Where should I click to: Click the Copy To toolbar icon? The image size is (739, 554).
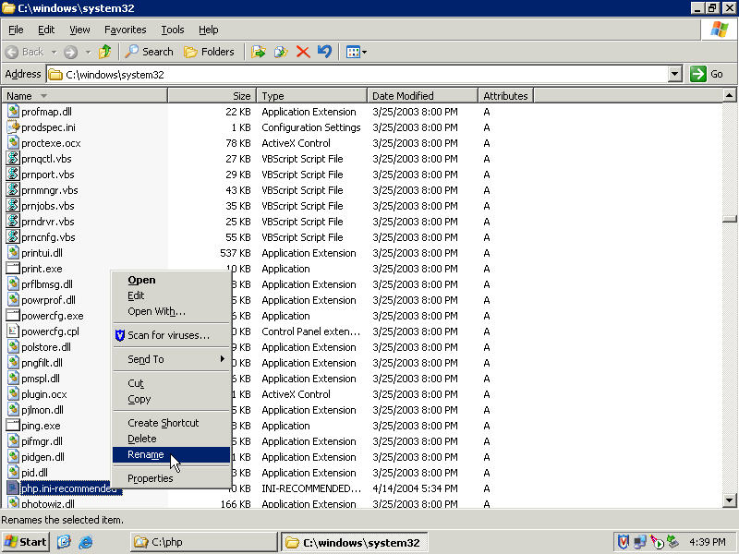[x=281, y=52]
